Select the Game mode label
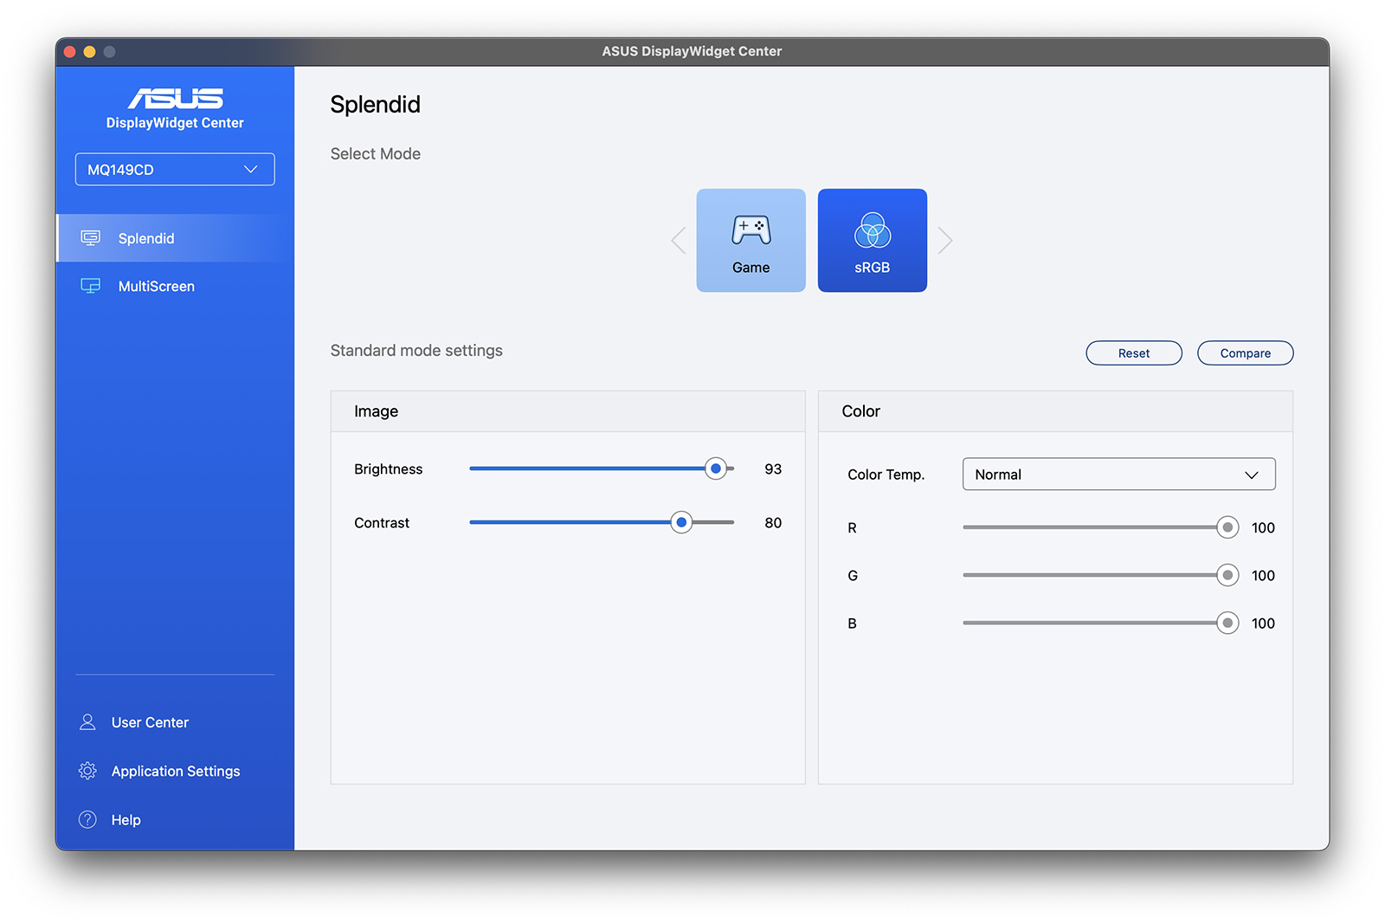This screenshot has width=1385, height=924. point(751,268)
